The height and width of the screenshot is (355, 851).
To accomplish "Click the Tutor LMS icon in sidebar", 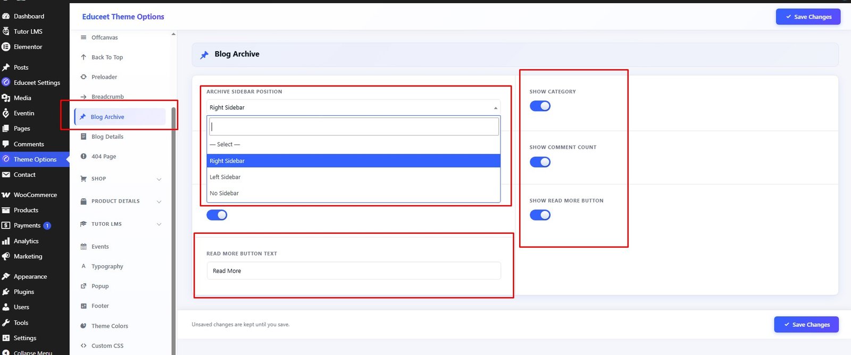I will coord(6,31).
